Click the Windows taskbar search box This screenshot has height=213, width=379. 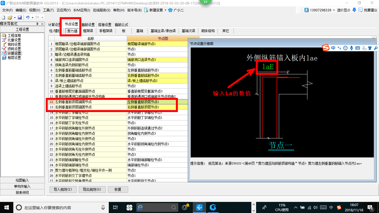60,207
